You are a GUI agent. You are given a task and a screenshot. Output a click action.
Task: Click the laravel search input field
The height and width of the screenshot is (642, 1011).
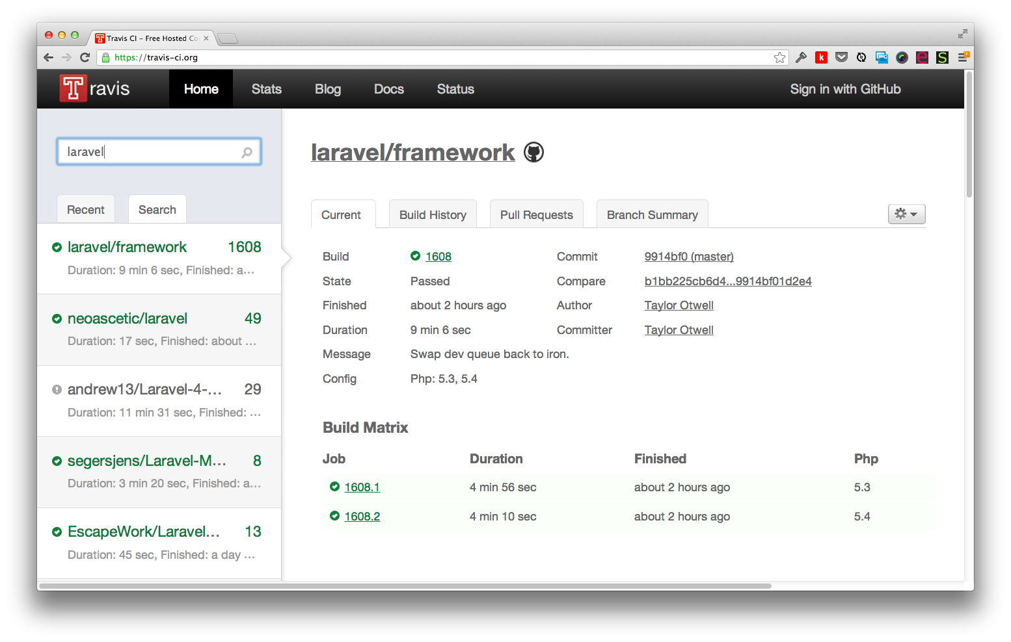click(159, 151)
